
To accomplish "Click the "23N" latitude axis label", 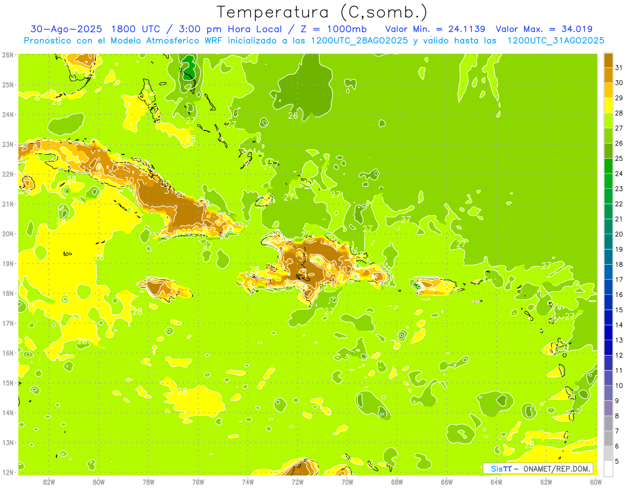I will pos(8,144).
